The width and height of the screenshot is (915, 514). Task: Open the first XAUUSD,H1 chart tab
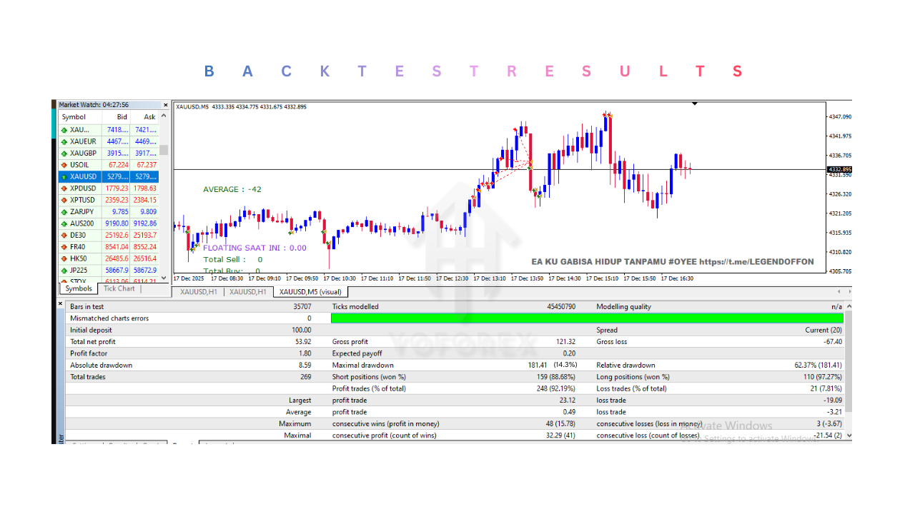[x=198, y=292]
